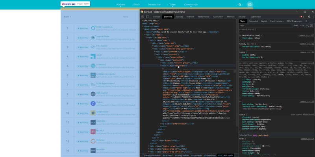315x157 pixels.
Task: Click the Sesameseed logo
Action: point(93,113)
